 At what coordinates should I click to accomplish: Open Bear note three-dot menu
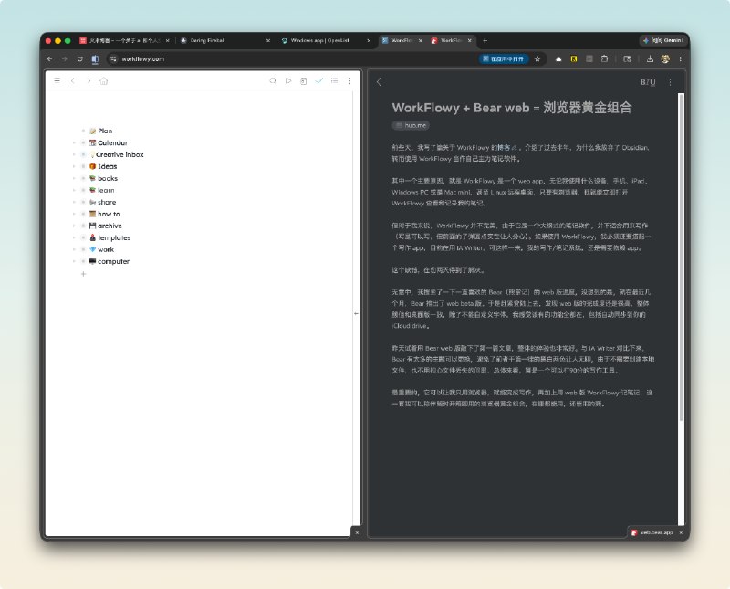coord(670,82)
